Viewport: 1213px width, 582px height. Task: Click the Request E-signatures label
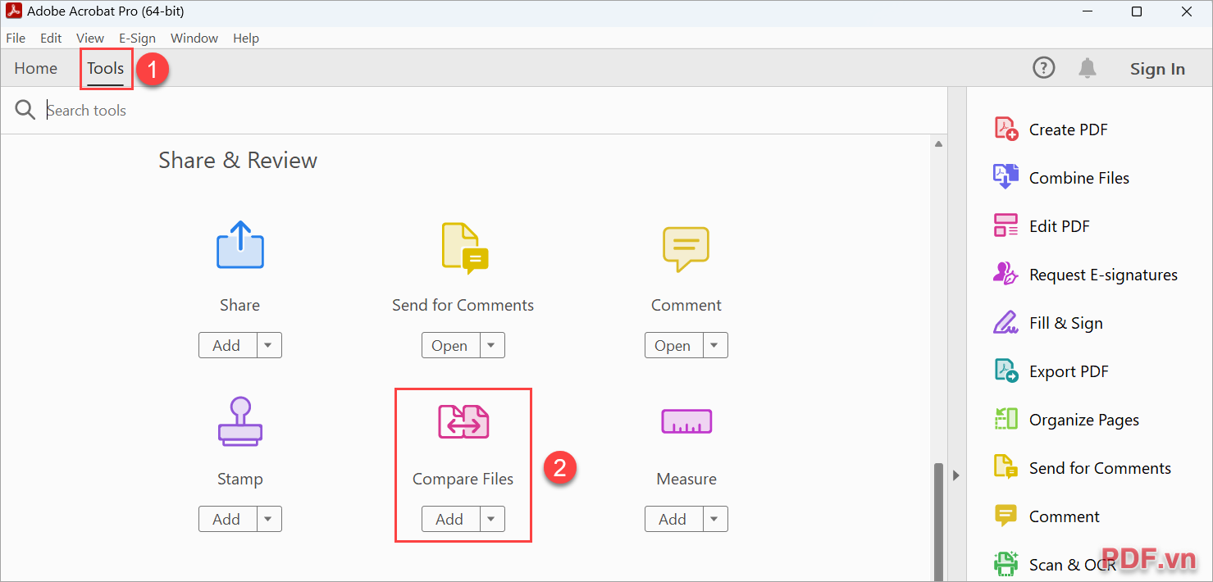pos(1104,275)
